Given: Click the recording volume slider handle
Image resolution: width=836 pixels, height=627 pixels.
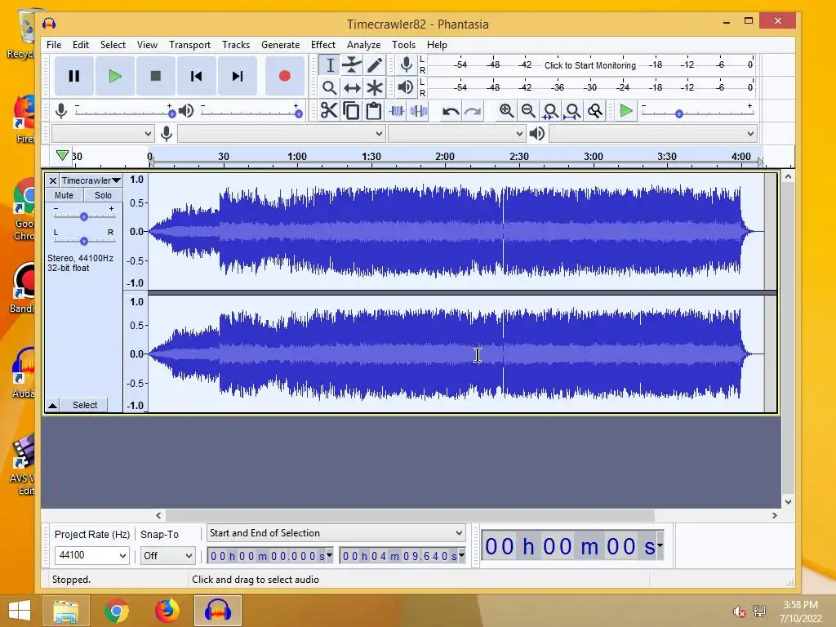Looking at the screenshot, I should click(171, 113).
